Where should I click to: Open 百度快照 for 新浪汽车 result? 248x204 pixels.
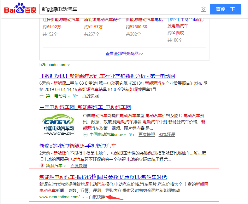coord(79,166)
